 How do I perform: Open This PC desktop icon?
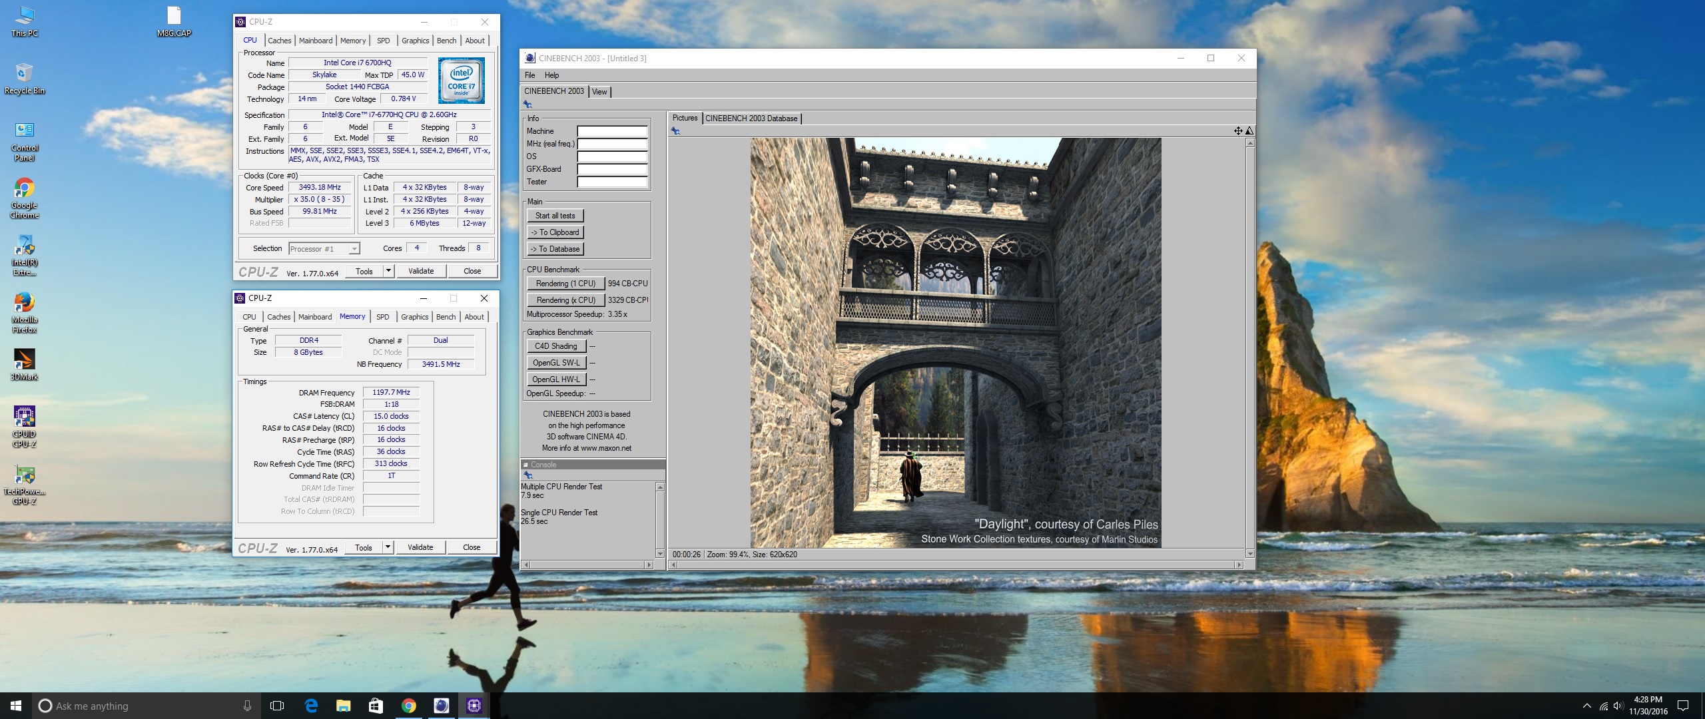[x=25, y=21]
